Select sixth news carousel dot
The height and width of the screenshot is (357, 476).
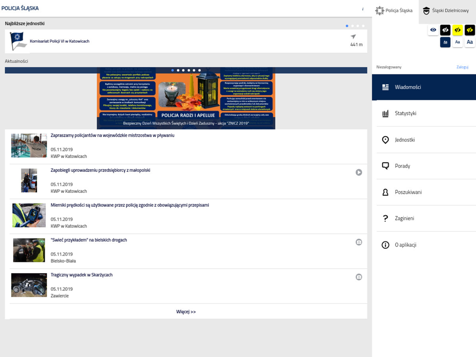pyautogui.click(x=199, y=70)
